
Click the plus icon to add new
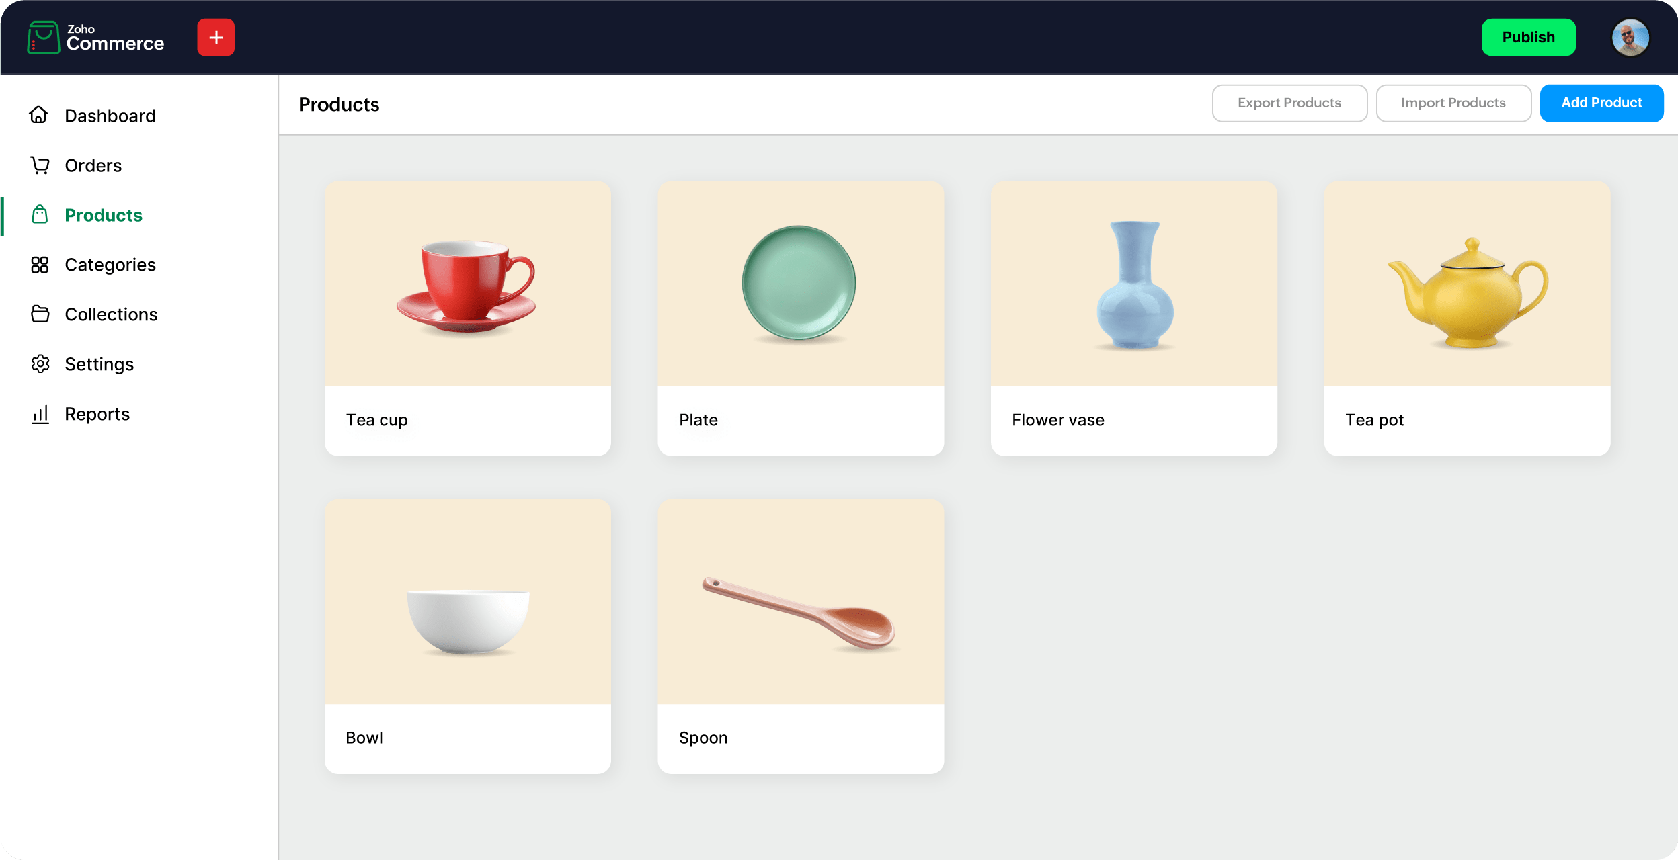[215, 38]
